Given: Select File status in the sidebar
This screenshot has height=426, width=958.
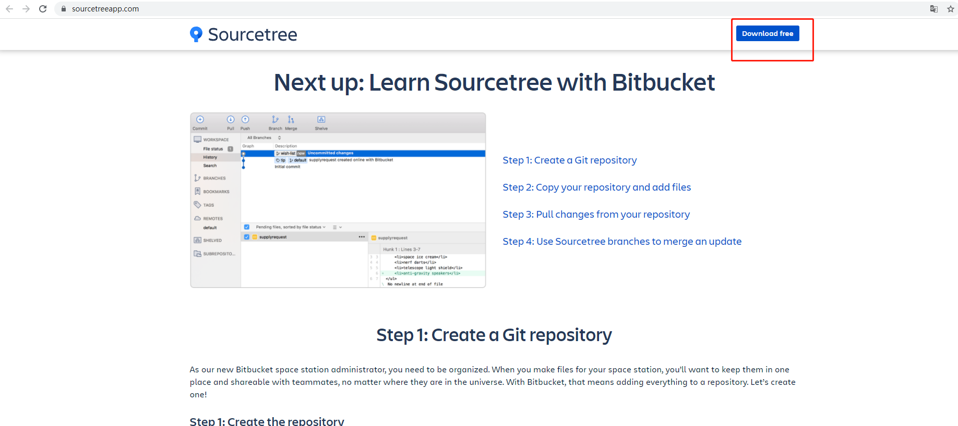Looking at the screenshot, I should point(213,149).
